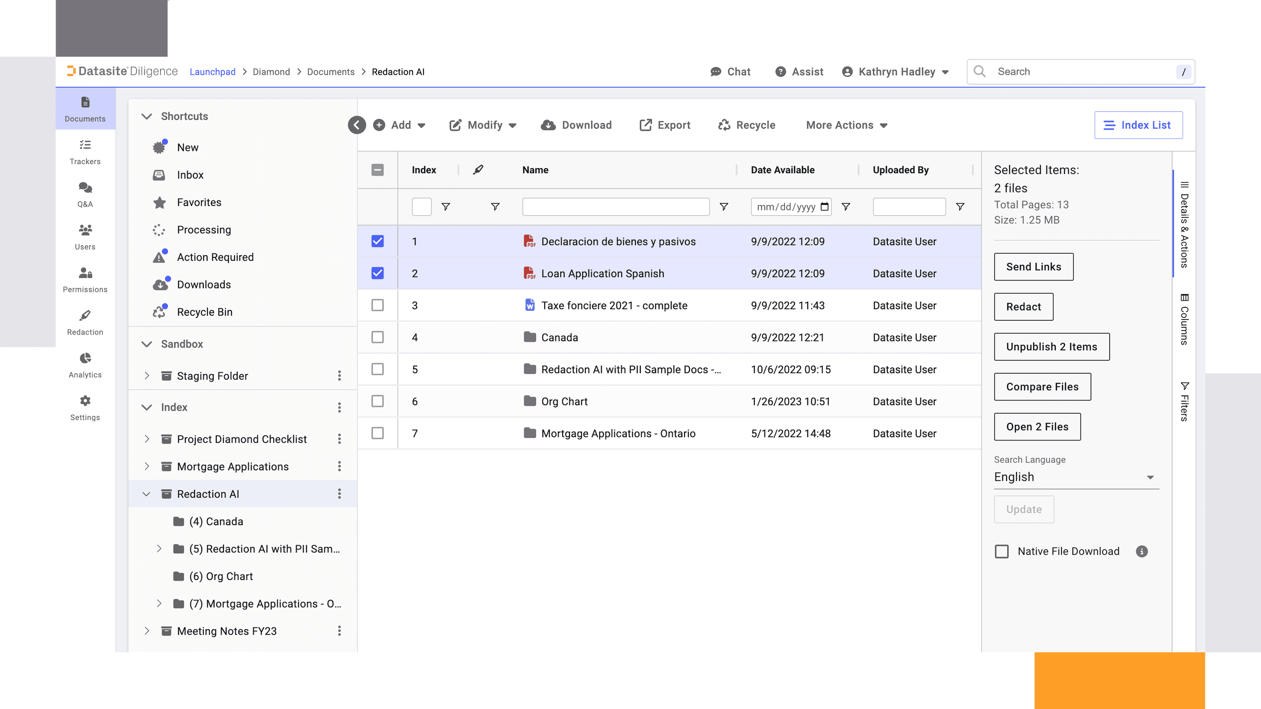Open the Redaction sidebar icon
Viewport: 1261px width, 709px height.
pyautogui.click(x=85, y=316)
